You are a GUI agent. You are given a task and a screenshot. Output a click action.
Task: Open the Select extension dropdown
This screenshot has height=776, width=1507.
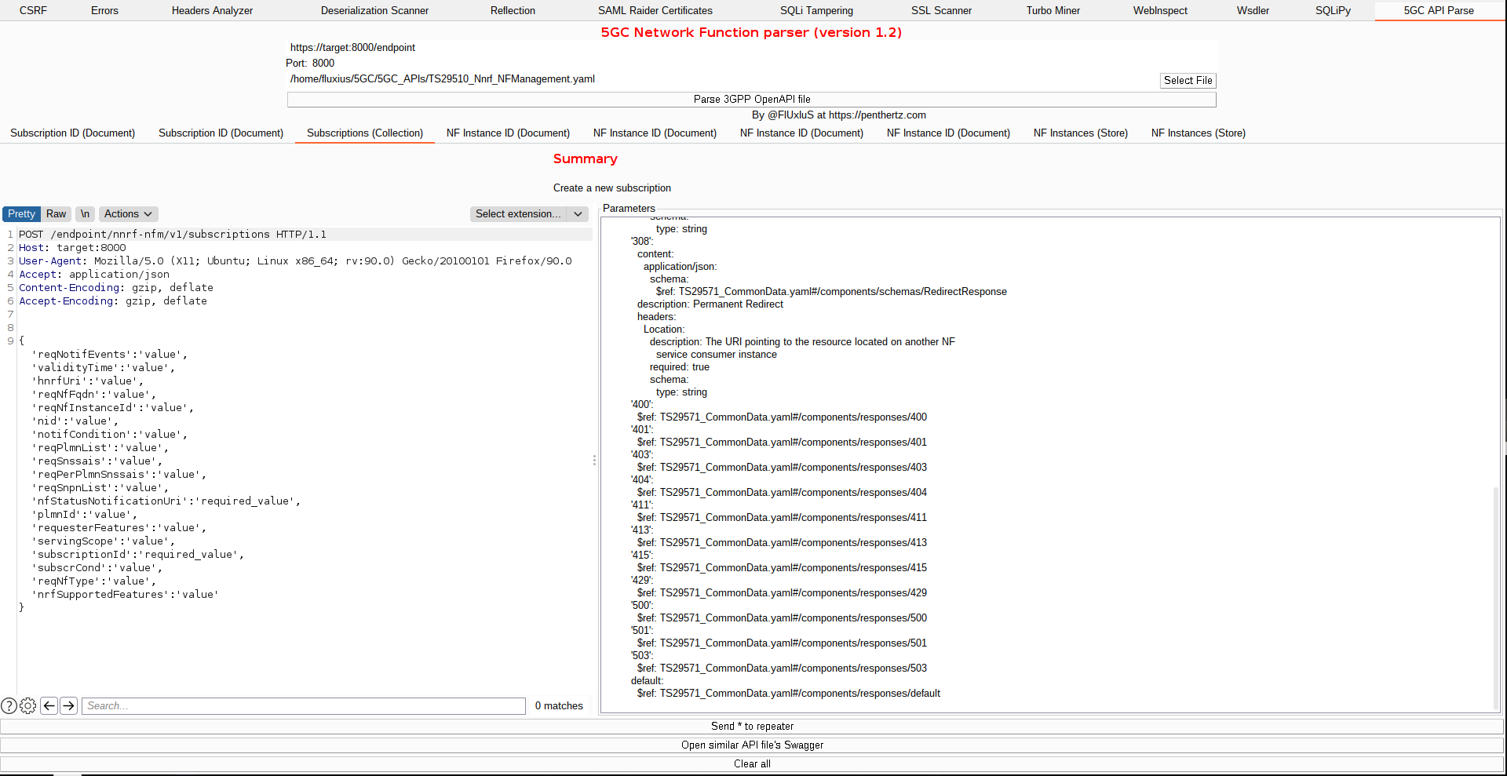pyautogui.click(x=519, y=214)
